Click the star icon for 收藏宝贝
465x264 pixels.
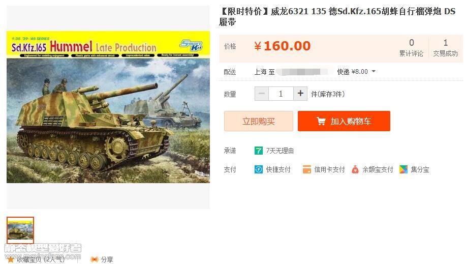point(10,259)
